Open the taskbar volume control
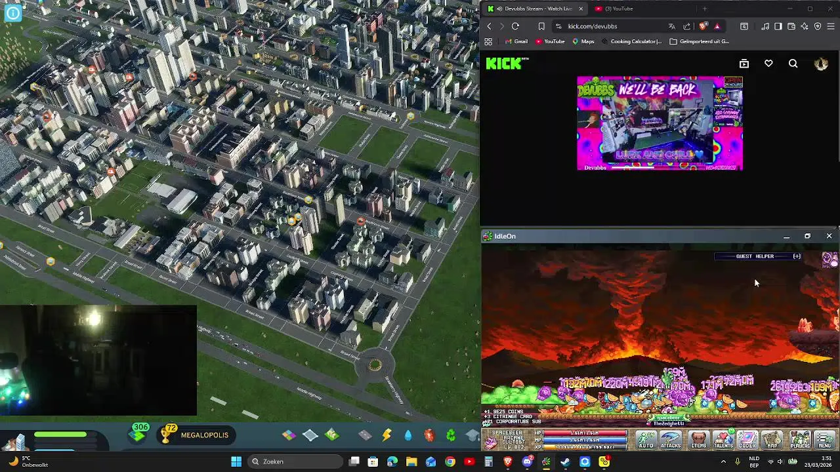 pos(780,462)
